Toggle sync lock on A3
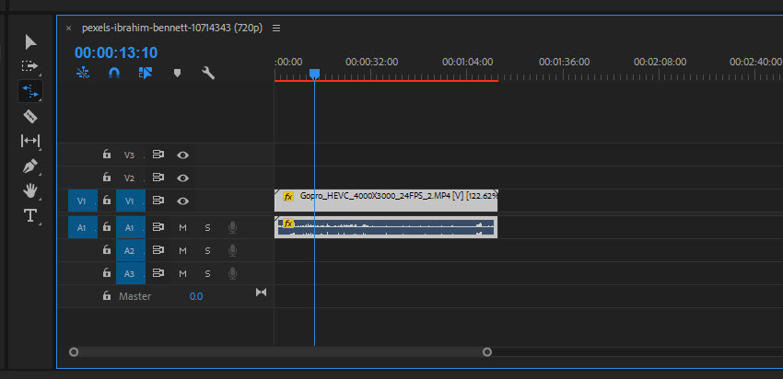This screenshot has width=783, height=379. (x=158, y=273)
